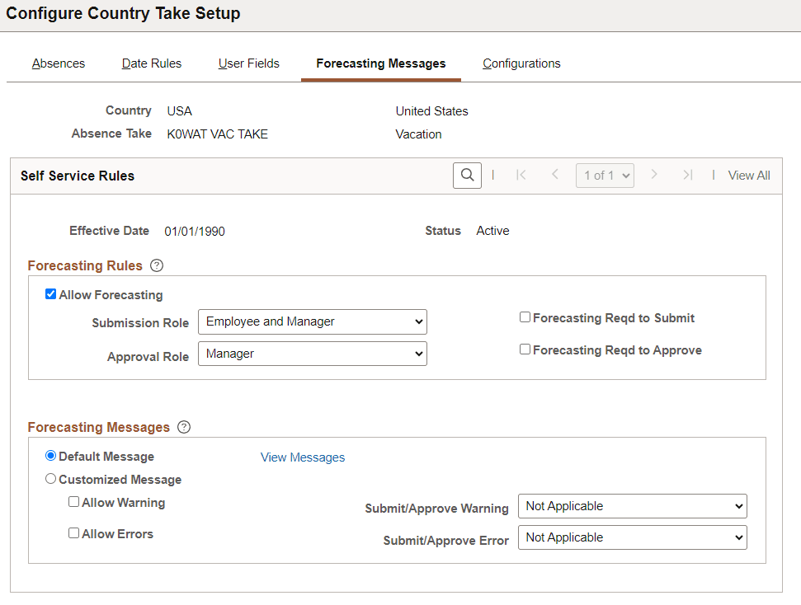The image size is (801, 605).
Task: Open help for Forecasting Rules
Action: click(156, 265)
